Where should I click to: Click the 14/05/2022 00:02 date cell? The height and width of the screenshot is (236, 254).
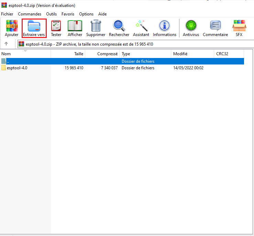tap(188, 68)
